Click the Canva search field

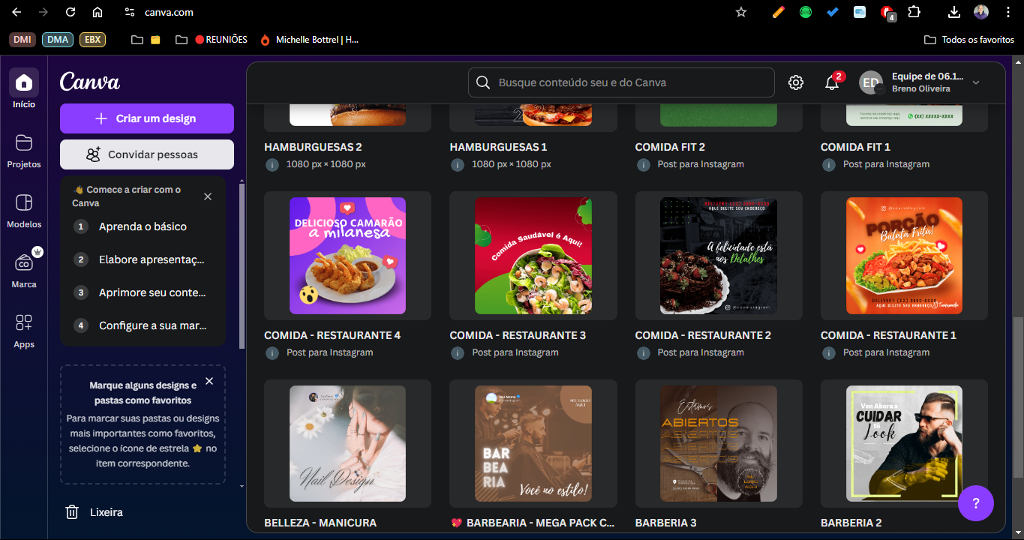click(621, 82)
